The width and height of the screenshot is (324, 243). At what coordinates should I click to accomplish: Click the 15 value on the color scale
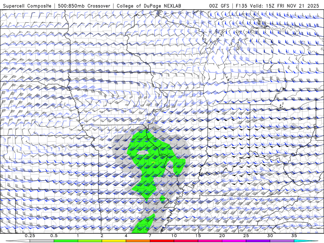point(198,236)
